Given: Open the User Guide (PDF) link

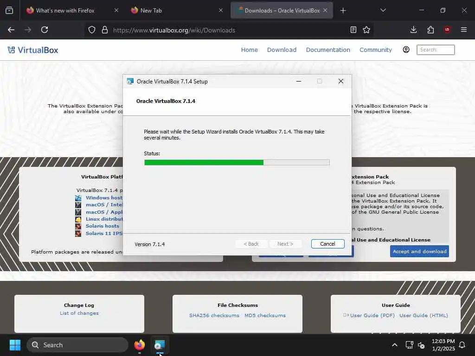Looking at the screenshot, I should pos(372,315).
